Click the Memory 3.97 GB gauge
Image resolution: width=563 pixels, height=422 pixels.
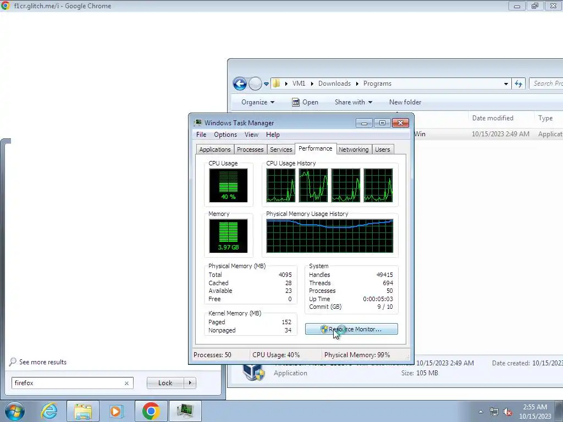pyautogui.click(x=228, y=236)
